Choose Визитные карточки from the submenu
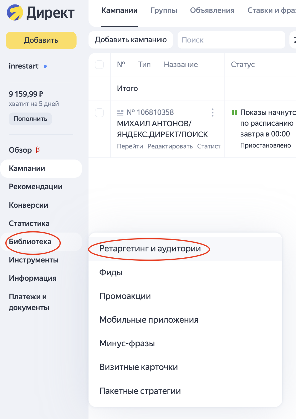The height and width of the screenshot is (419, 296). pos(185,367)
